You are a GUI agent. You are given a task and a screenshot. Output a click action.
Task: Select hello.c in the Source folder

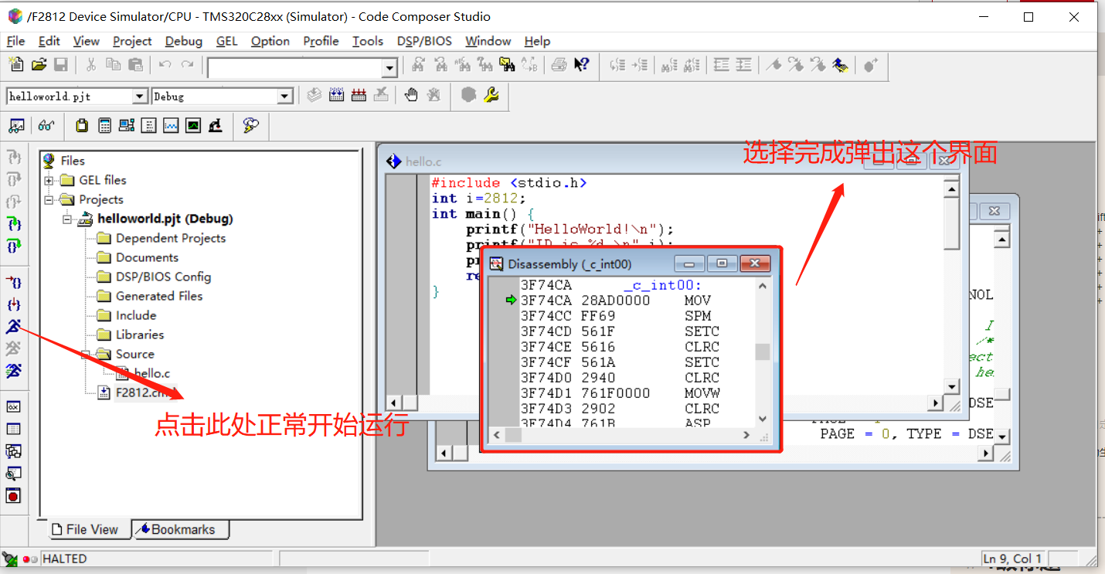151,373
